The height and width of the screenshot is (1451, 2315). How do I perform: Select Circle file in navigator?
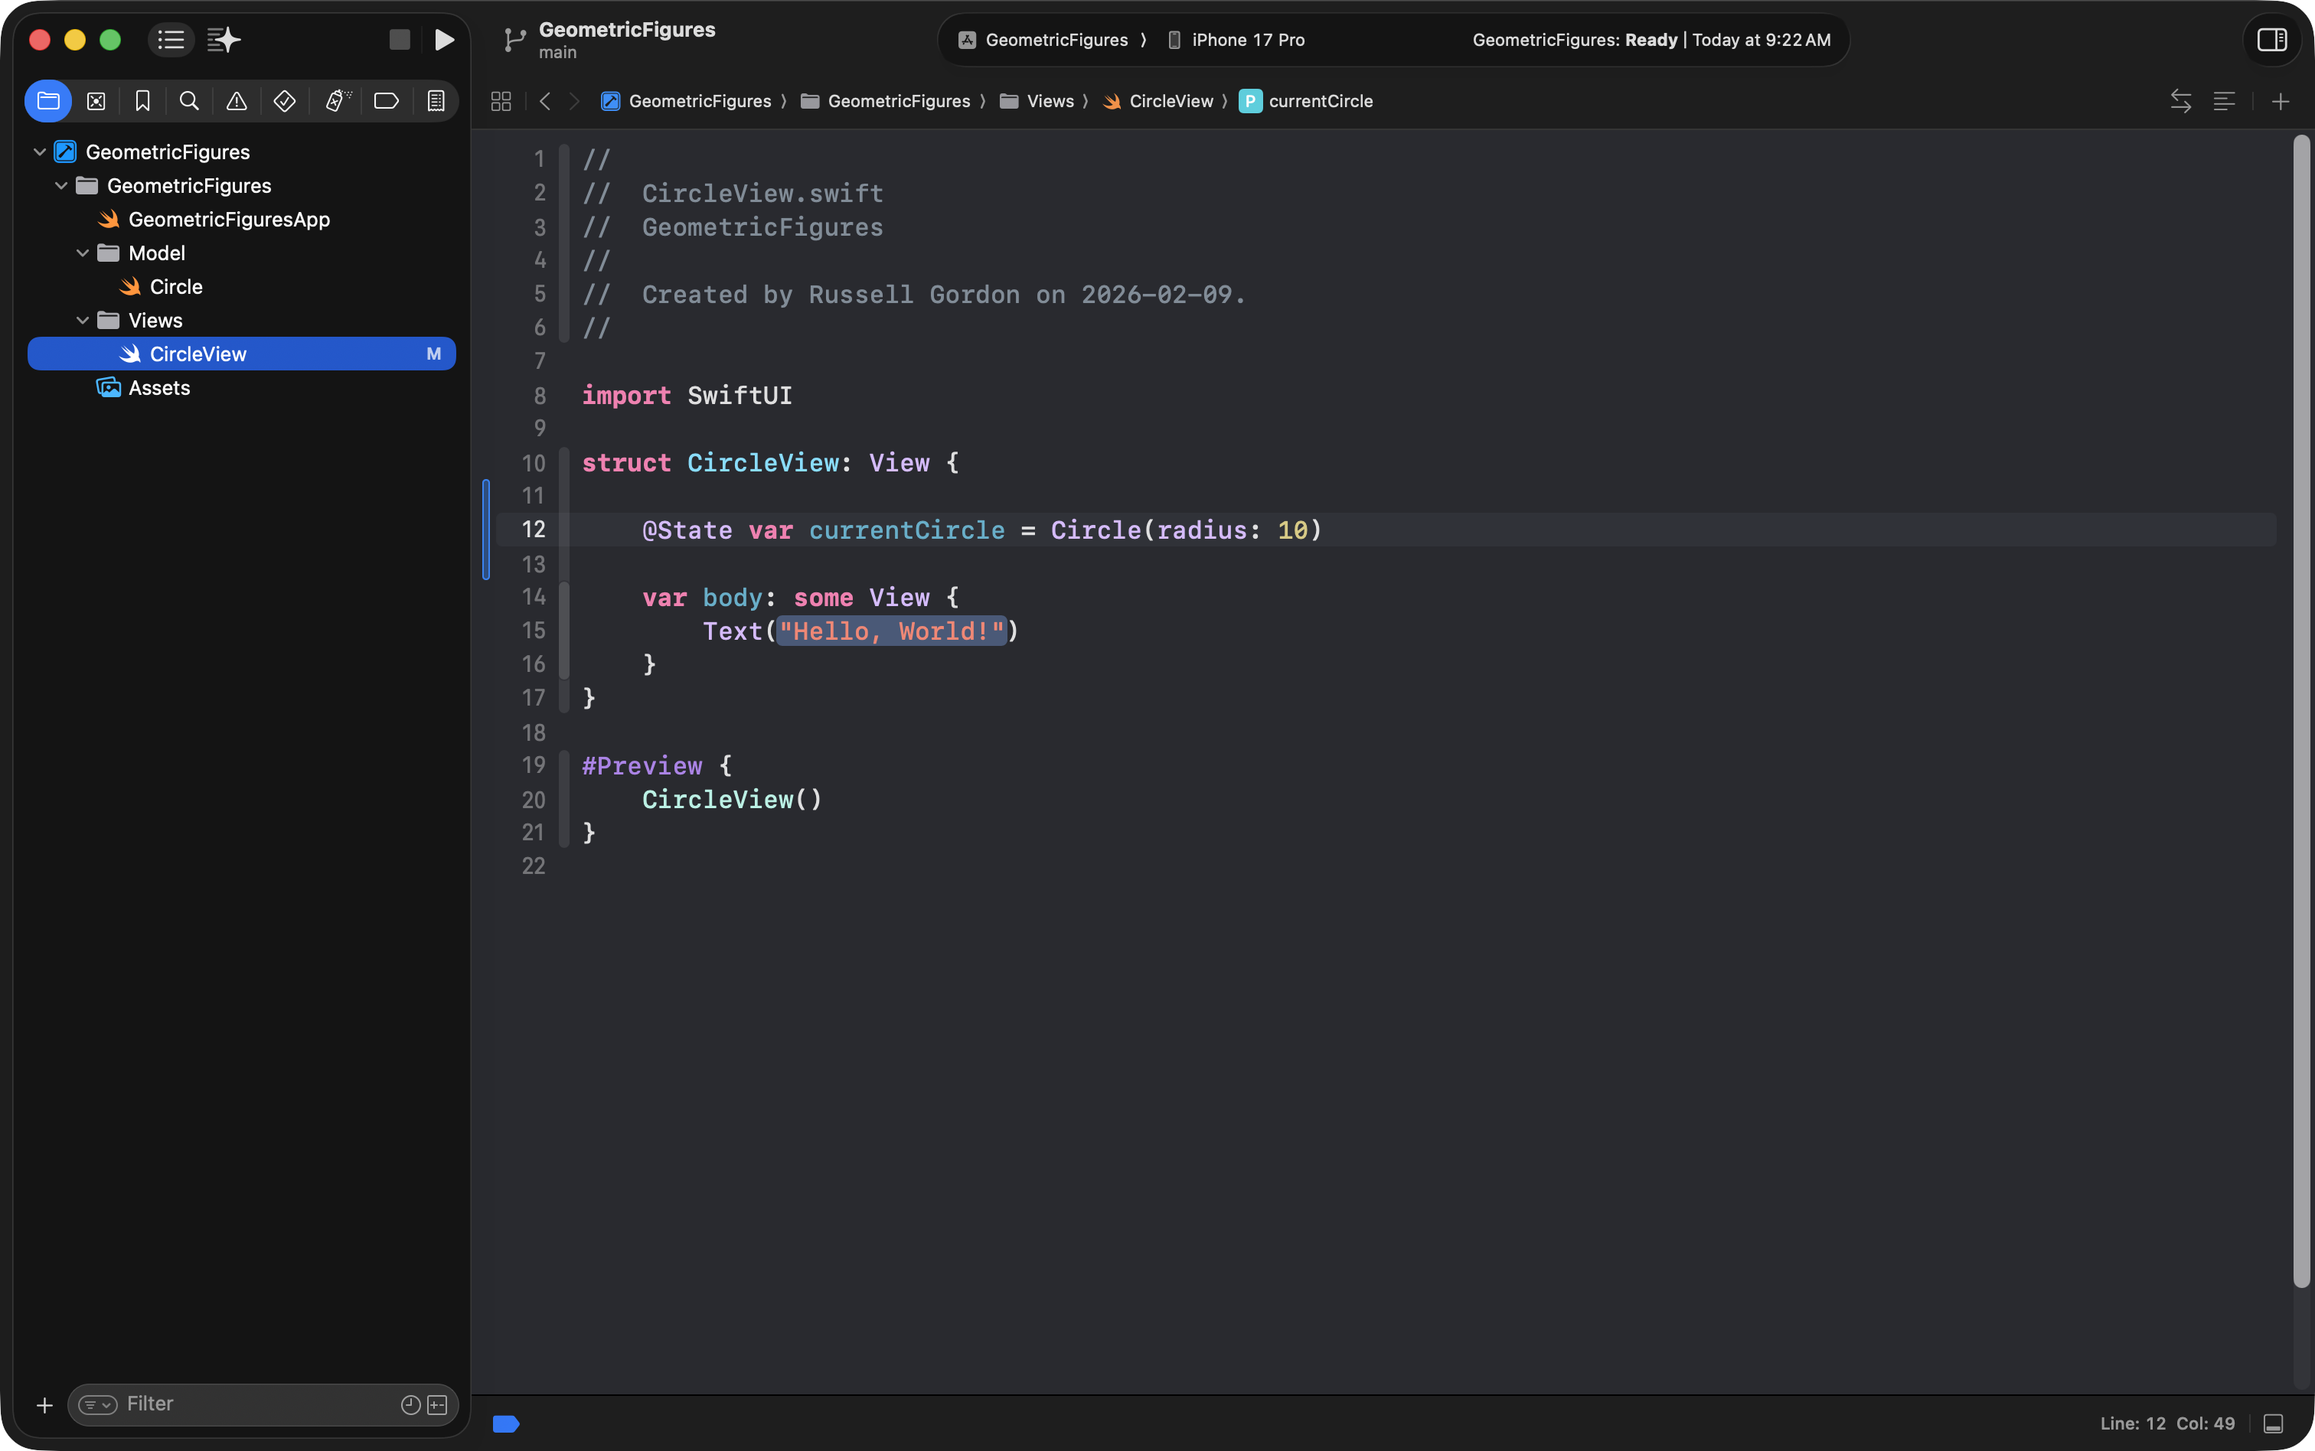(x=175, y=287)
